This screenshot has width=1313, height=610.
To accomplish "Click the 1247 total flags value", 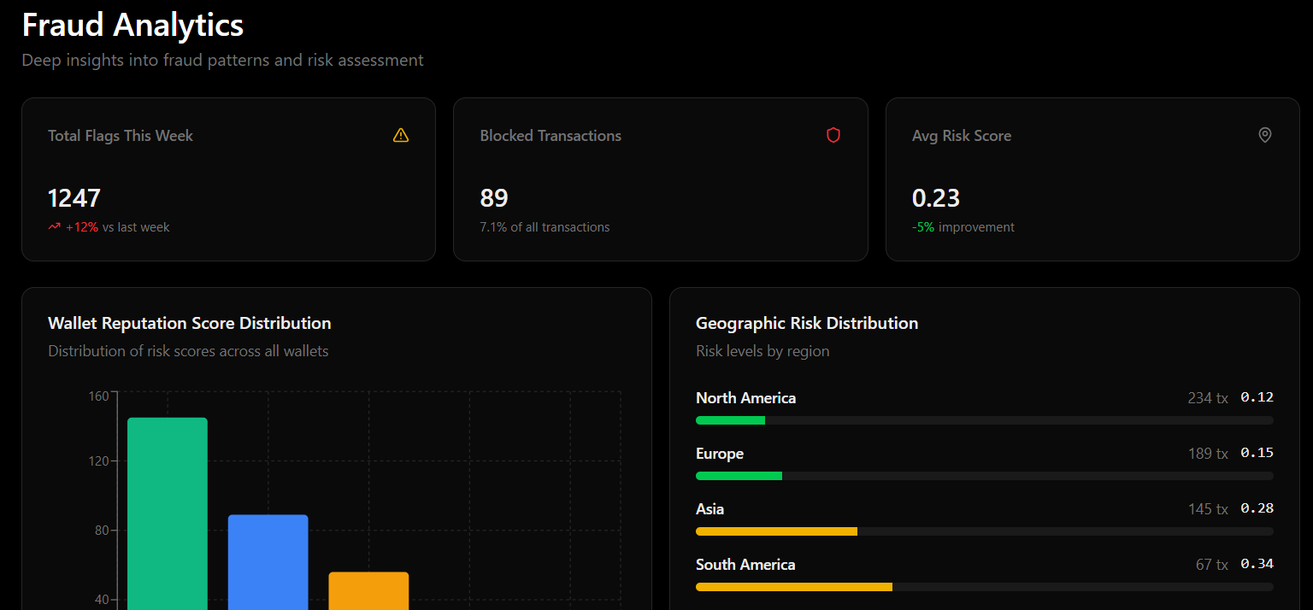I will tap(74, 198).
